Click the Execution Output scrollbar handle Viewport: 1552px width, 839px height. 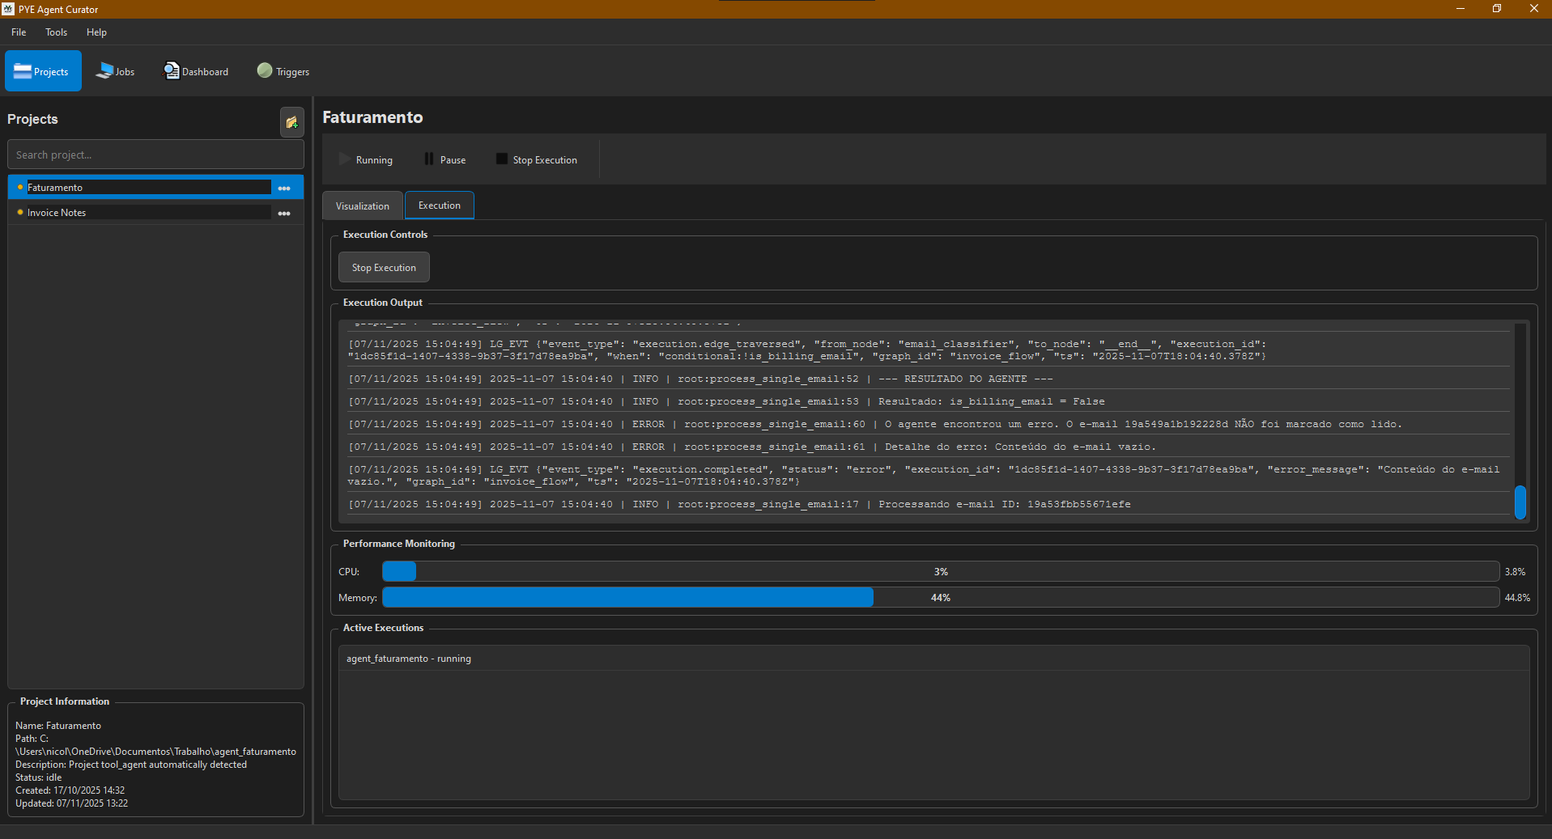click(x=1520, y=502)
